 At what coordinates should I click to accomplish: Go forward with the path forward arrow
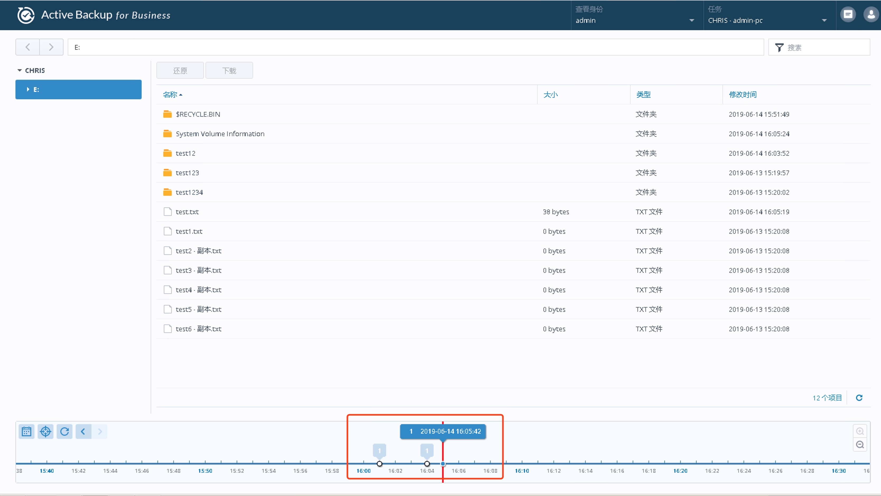click(x=51, y=47)
